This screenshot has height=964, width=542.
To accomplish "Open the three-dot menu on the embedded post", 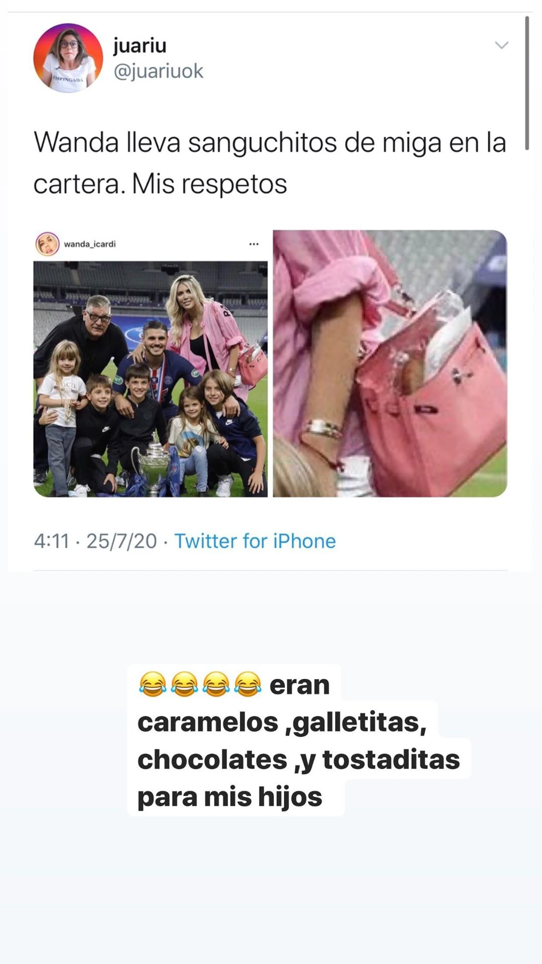I will (254, 244).
